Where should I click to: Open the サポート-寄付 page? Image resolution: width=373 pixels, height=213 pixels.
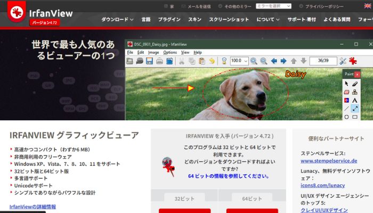click(x=302, y=20)
